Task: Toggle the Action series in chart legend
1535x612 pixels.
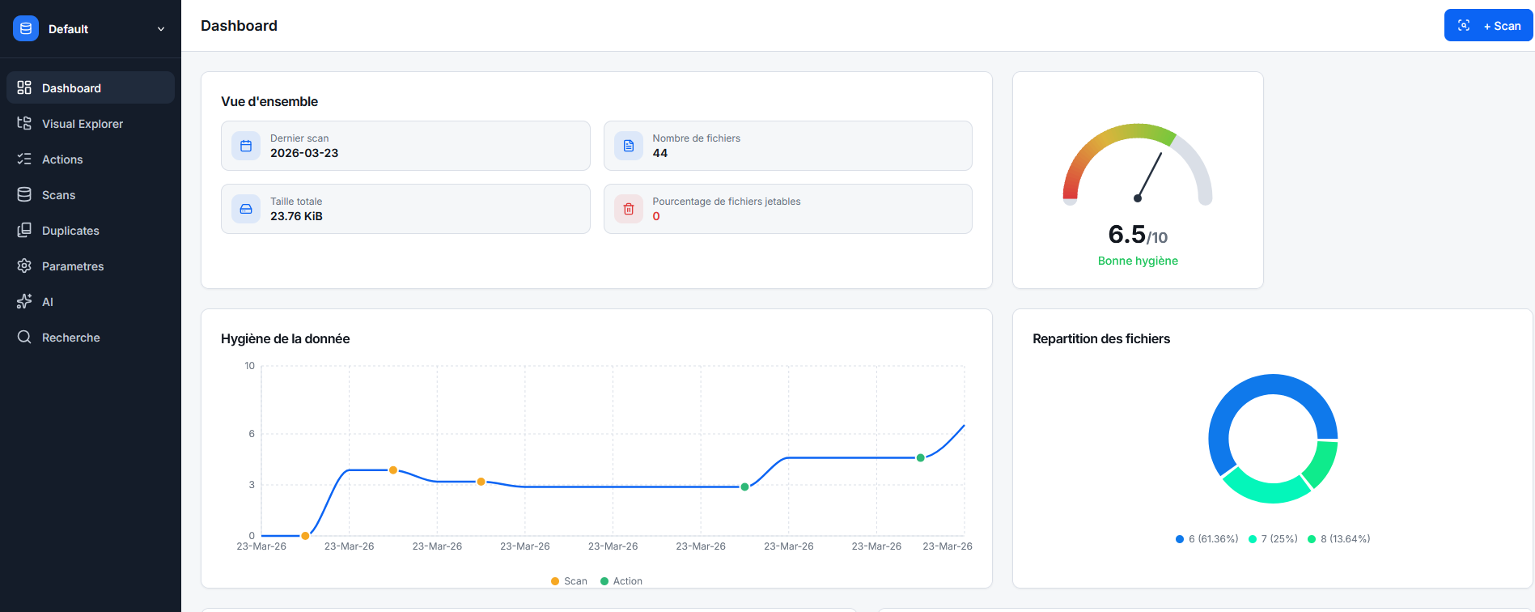Action: [x=621, y=581]
